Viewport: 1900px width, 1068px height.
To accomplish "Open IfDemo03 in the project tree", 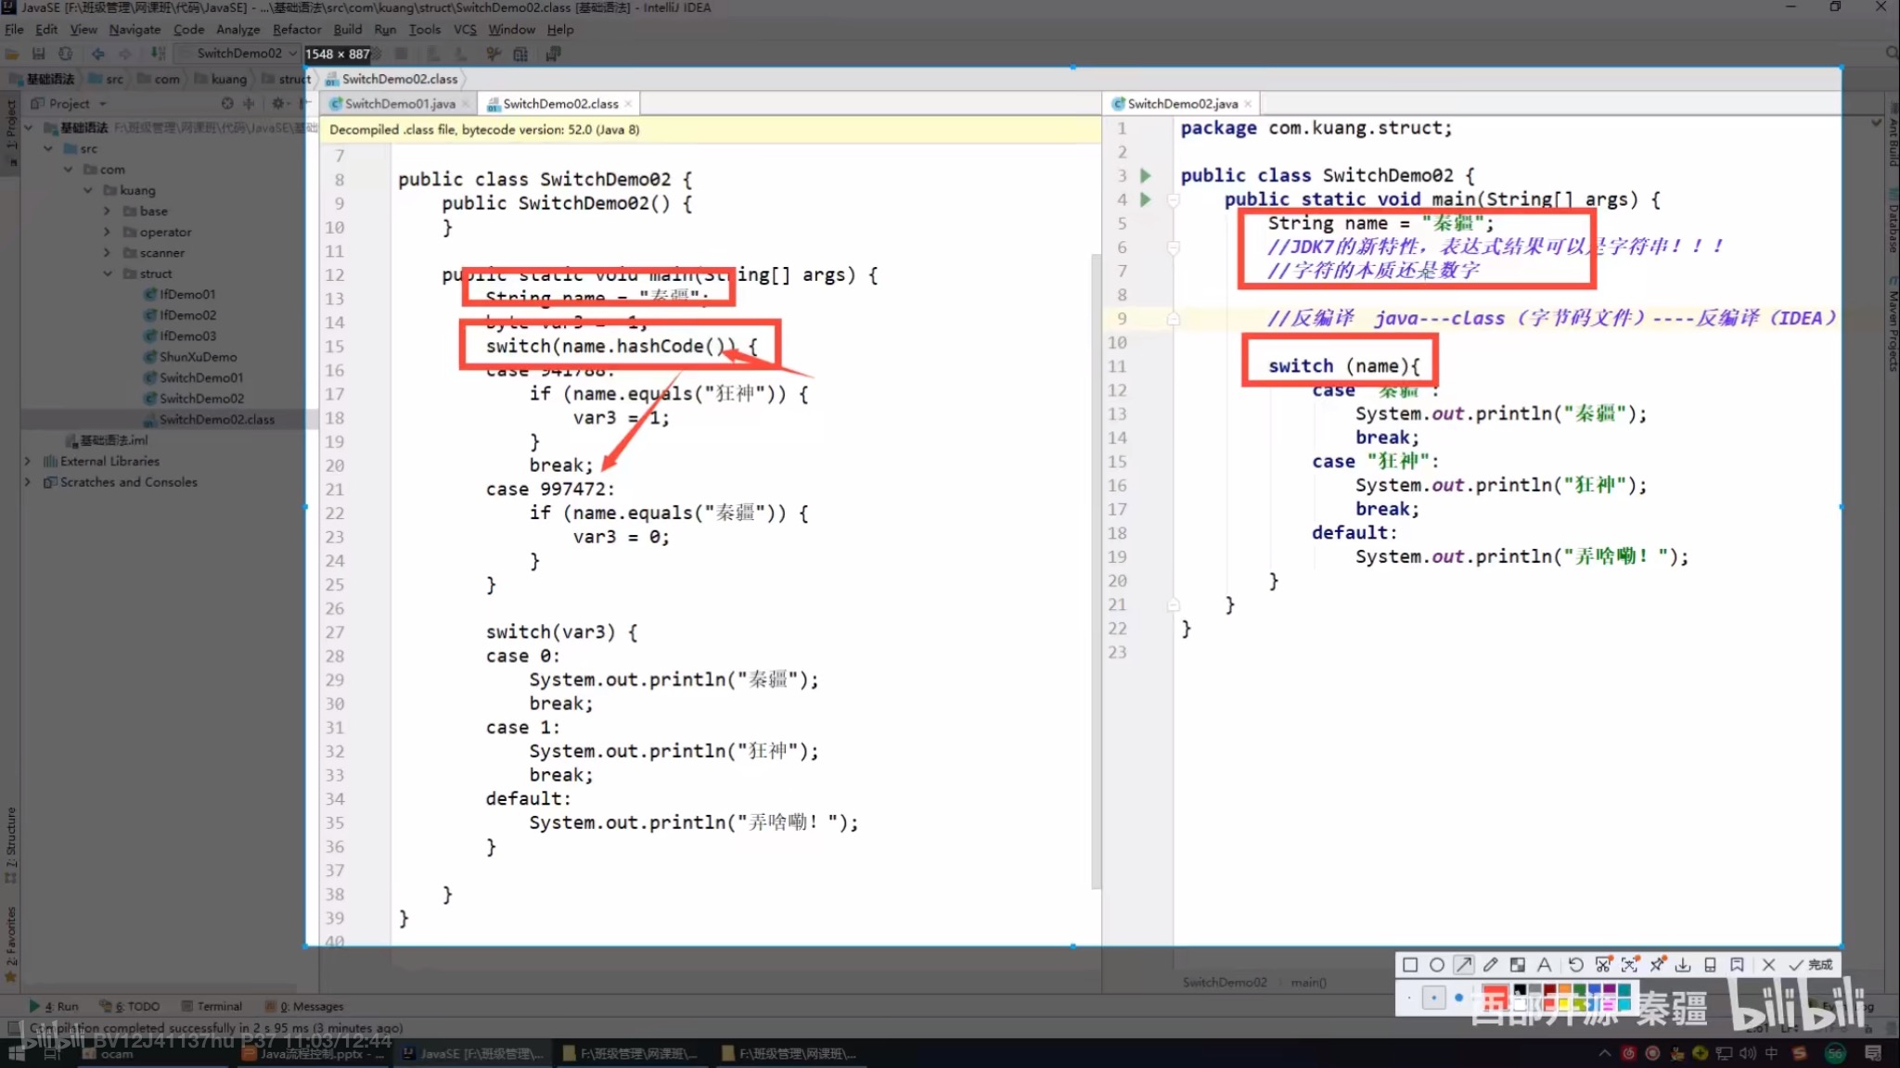I will click(187, 336).
